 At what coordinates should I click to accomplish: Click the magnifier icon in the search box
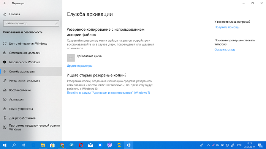(x=56, y=23)
